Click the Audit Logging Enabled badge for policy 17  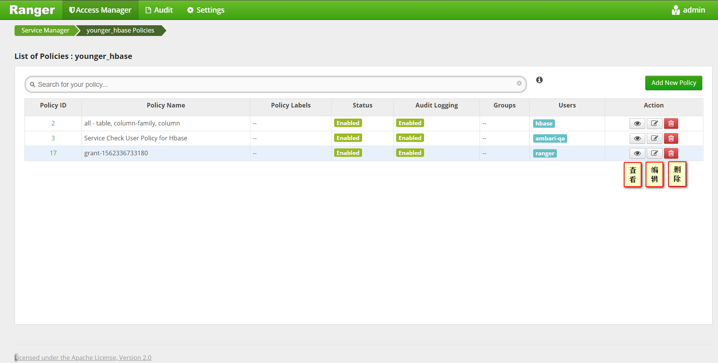click(x=410, y=153)
